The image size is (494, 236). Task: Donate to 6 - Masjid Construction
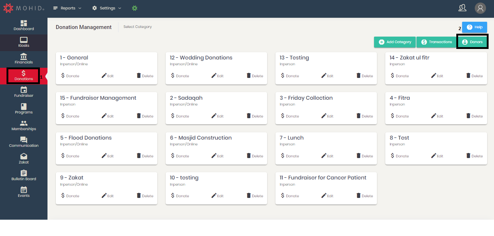tap(180, 156)
